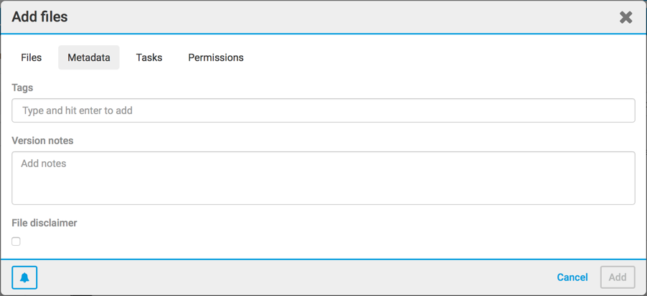This screenshot has width=647, height=296.
Task: Enable the File disclaimer checkbox
Action: click(16, 242)
